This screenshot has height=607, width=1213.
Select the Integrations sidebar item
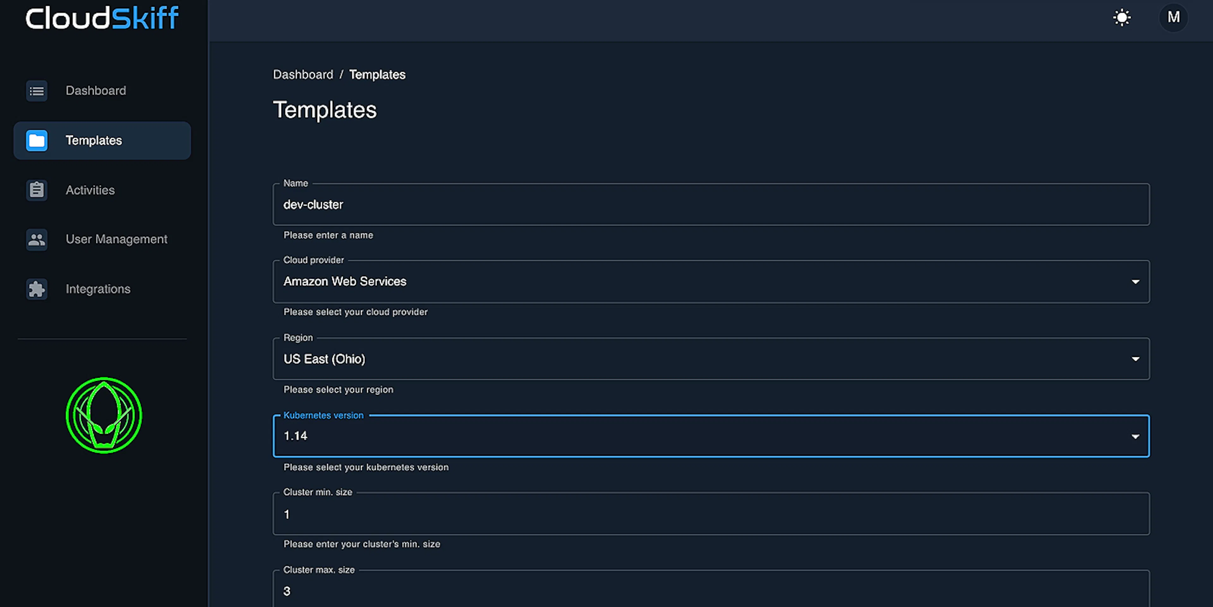102,289
